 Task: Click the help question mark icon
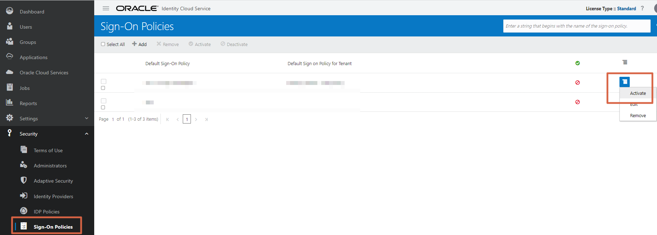[x=642, y=8]
